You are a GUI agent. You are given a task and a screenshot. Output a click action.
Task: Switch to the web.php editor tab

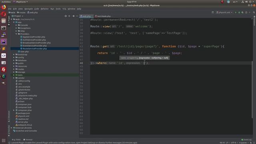point(86,16)
